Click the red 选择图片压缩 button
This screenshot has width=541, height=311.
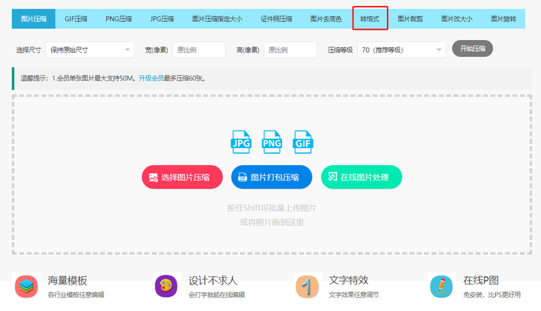(x=182, y=177)
